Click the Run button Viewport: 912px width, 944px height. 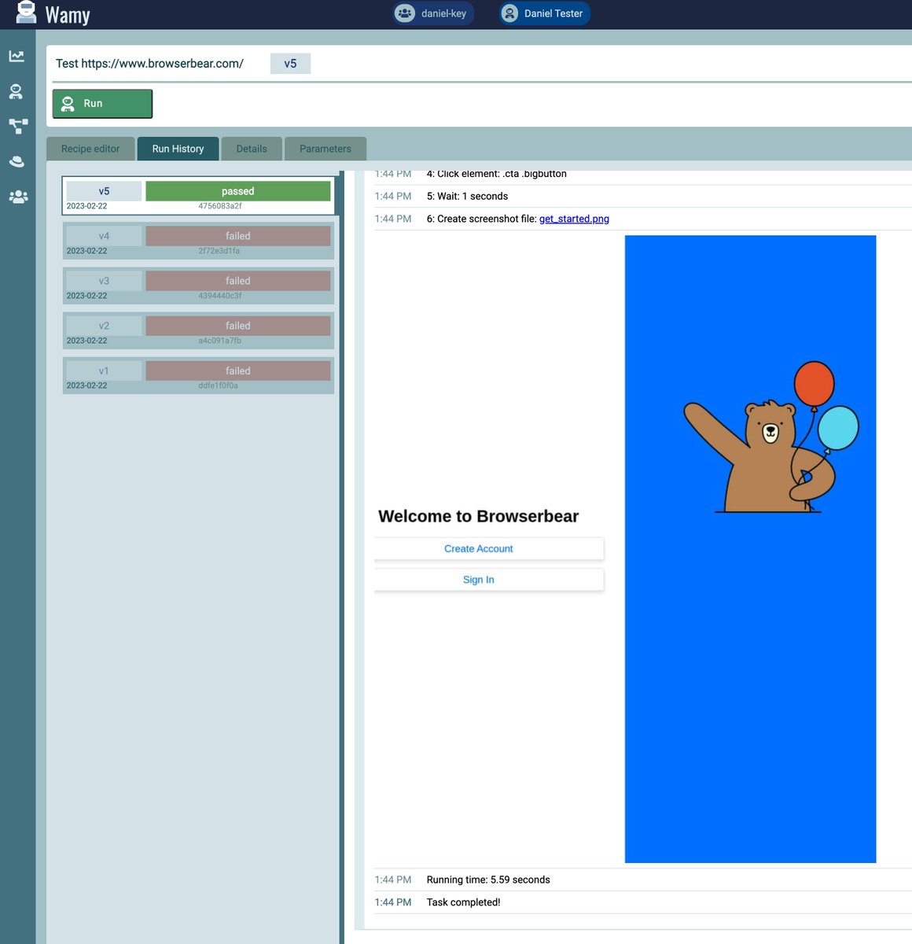102,103
